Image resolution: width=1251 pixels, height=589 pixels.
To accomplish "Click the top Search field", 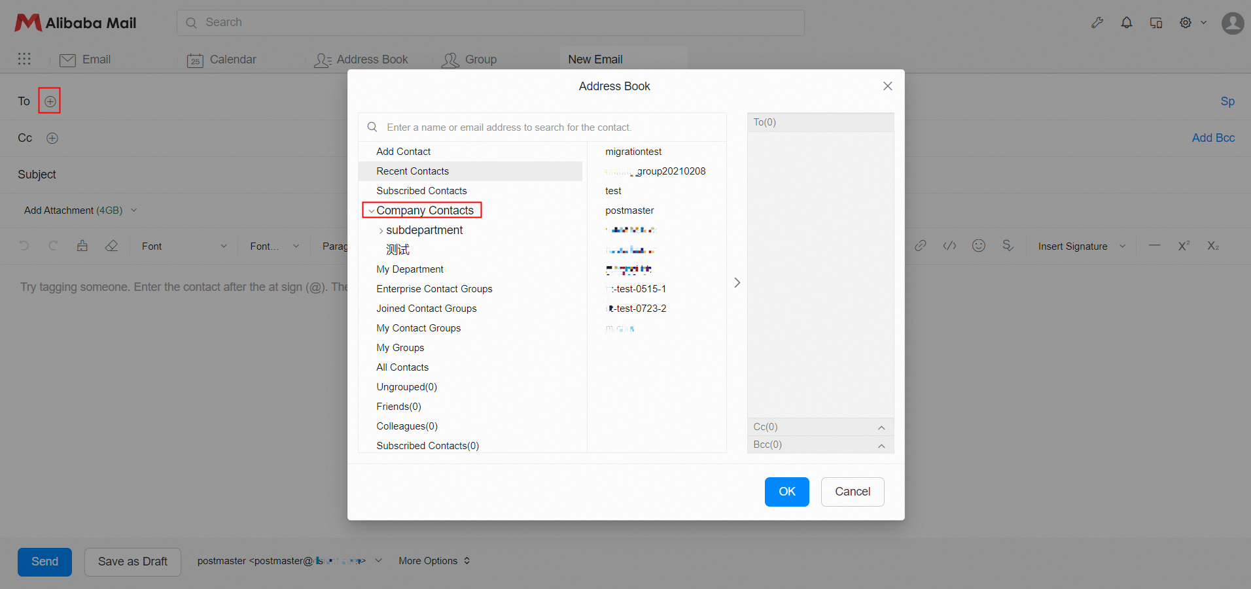I will point(490,23).
